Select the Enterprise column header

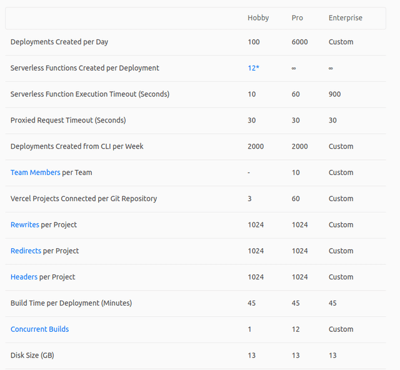pos(346,17)
